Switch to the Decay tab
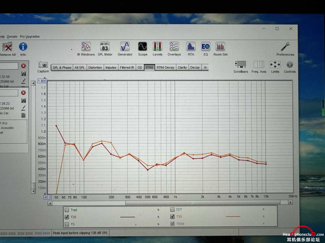Viewport: 325px width, 243px height. pyautogui.click(x=195, y=67)
